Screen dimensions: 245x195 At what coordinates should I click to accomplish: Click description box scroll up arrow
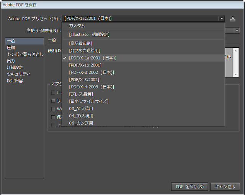236,51
